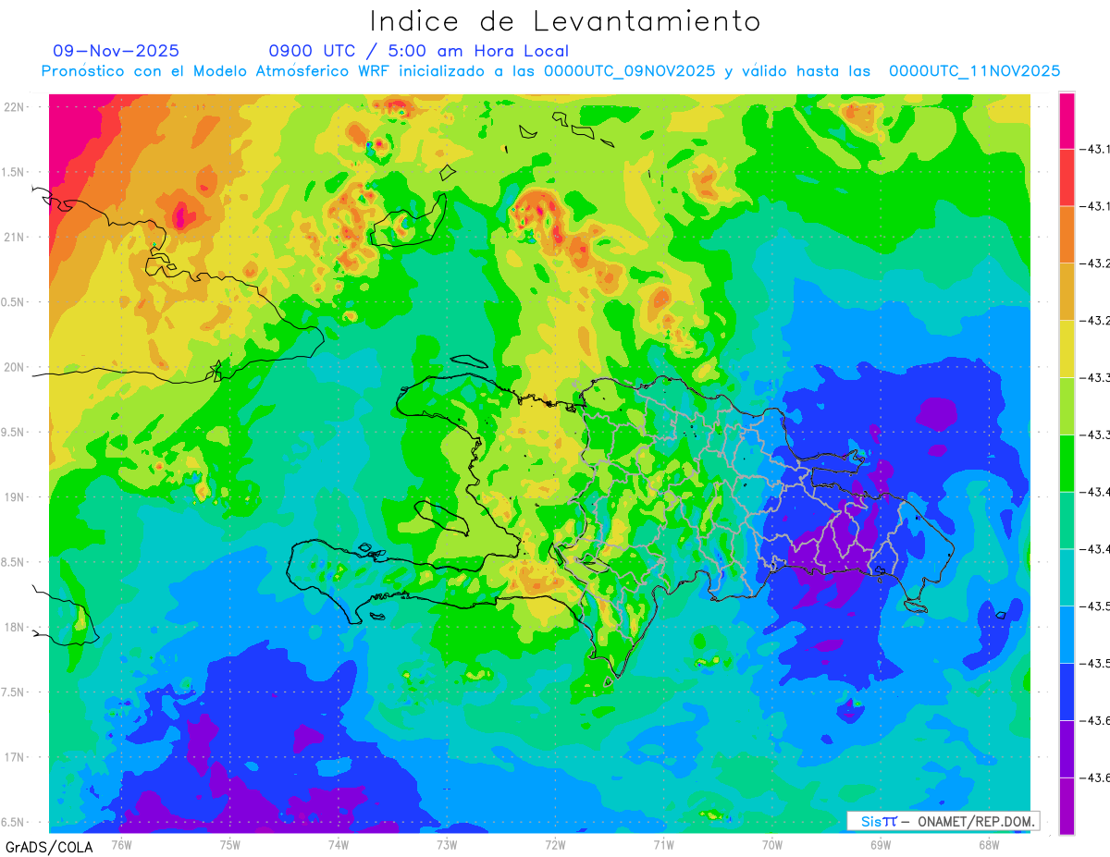This screenshot has height=857, width=1110.
Task: Click the '17N' latitude label
Action: pos(14,758)
